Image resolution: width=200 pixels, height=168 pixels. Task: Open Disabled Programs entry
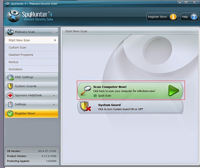click(x=32, y=55)
